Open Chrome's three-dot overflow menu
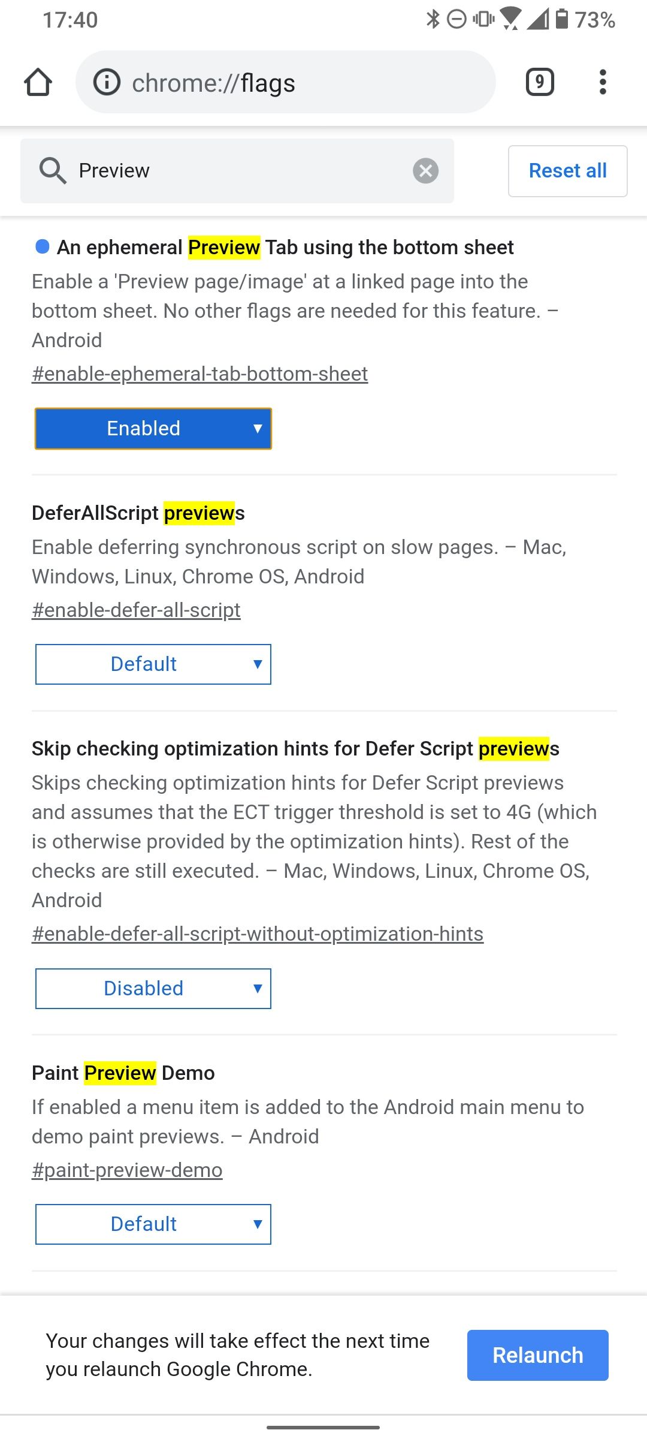 click(x=602, y=82)
